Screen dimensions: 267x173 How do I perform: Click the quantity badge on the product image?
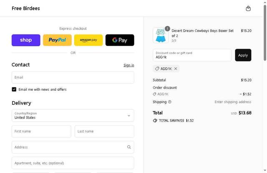tap(167, 29)
